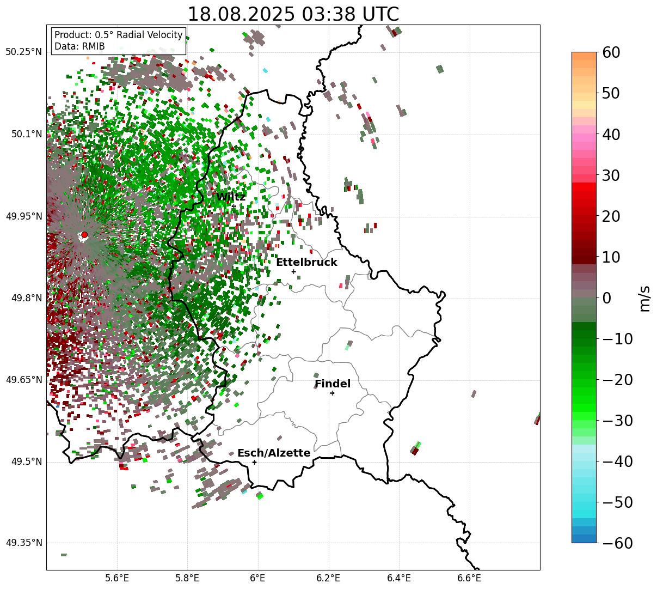Pick the pink colorbar band near 40
The width and height of the screenshot is (657, 589).
(584, 138)
